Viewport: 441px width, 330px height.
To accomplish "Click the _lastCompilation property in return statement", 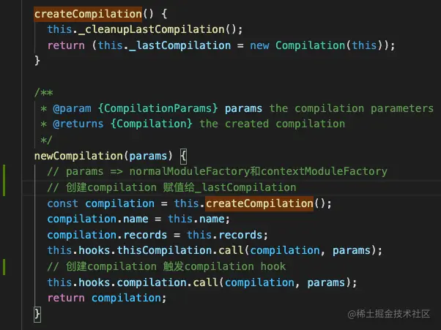I will tap(180, 45).
